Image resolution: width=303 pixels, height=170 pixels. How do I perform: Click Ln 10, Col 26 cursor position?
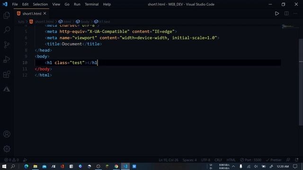pos(169,160)
